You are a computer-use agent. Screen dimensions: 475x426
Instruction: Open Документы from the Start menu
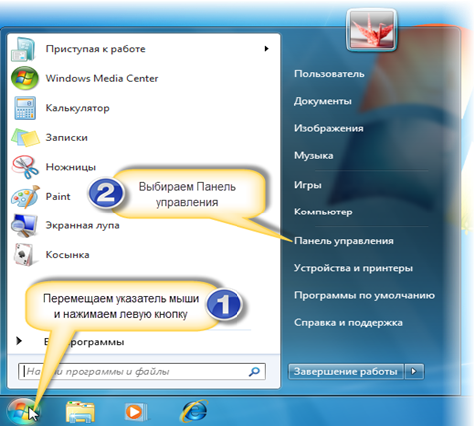(323, 101)
